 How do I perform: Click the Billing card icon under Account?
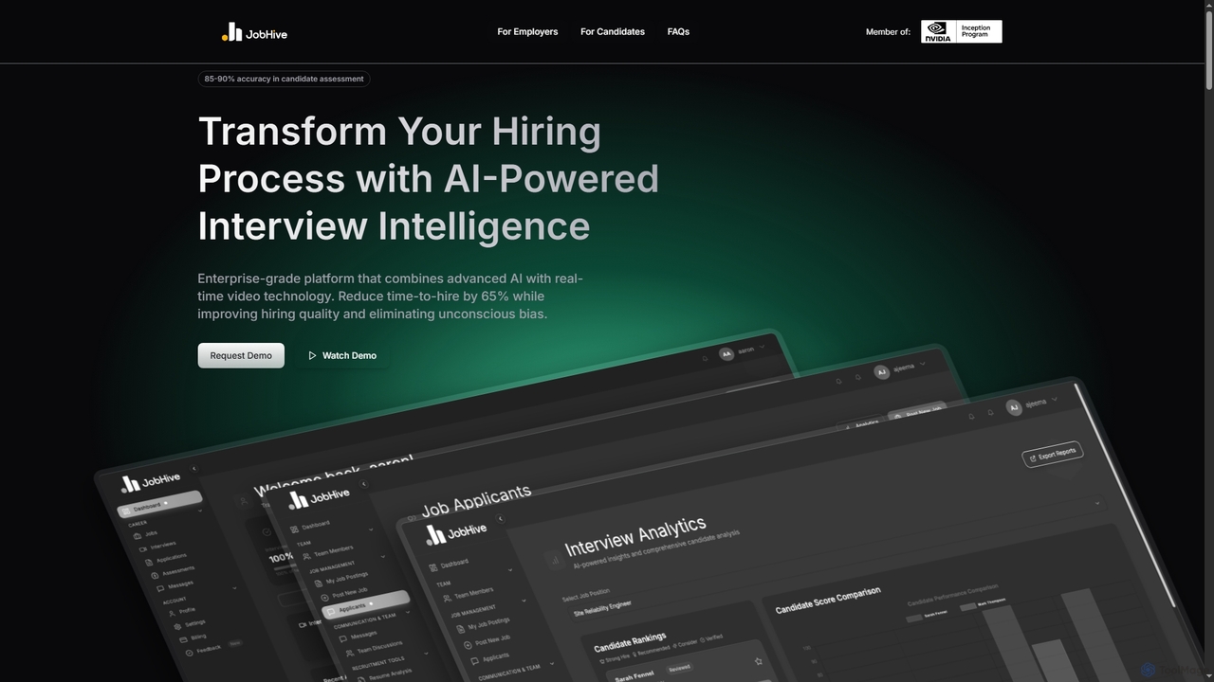184,639
